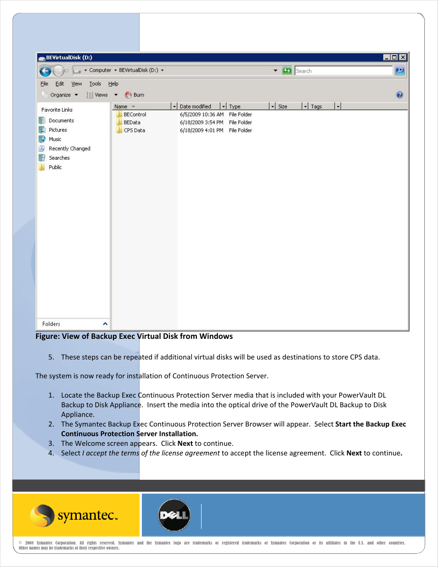
Task: Click the Searches icon in sidebar
Action: (42, 158)
